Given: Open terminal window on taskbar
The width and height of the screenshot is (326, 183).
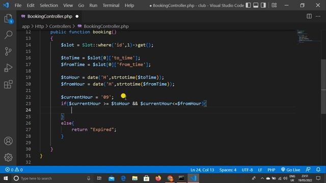Looking at the screenshot, I should click(181, 178).
